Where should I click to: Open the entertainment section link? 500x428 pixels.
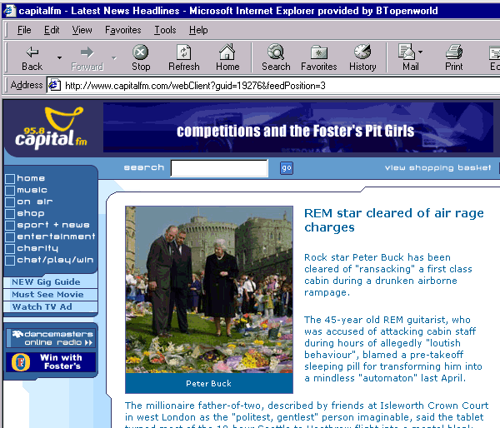56,236
